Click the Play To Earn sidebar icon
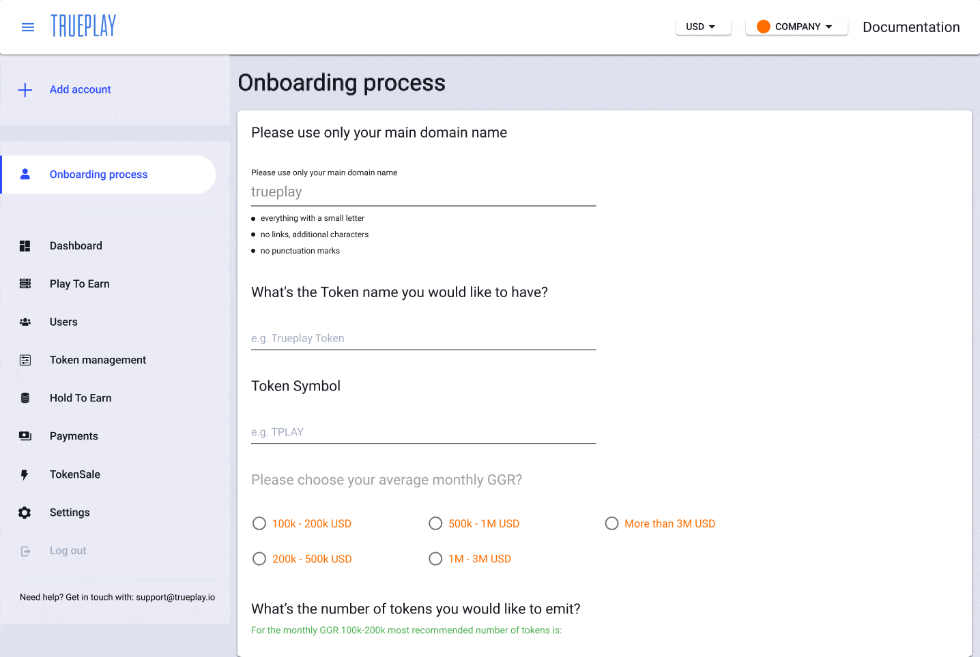The image size is (980, 657). click(25, 284)
